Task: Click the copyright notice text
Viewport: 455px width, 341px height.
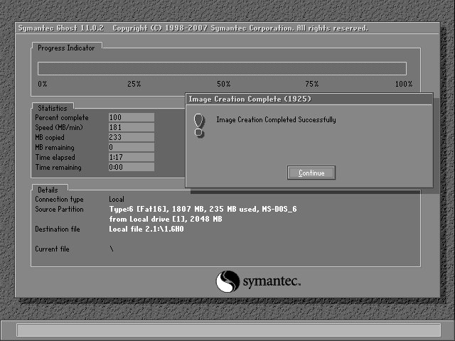Action: [x=240, y=28]
